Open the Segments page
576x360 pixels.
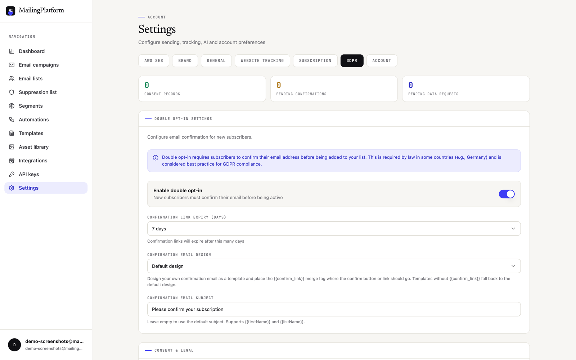[x=46, y=106]
